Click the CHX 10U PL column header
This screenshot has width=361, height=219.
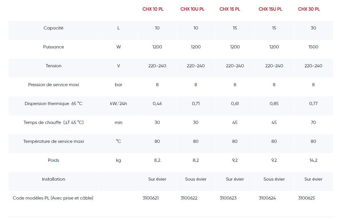click(x=192, y=9)
